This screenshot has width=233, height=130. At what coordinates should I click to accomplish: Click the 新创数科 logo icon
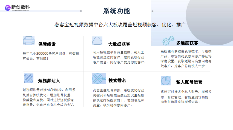(8, 8)
